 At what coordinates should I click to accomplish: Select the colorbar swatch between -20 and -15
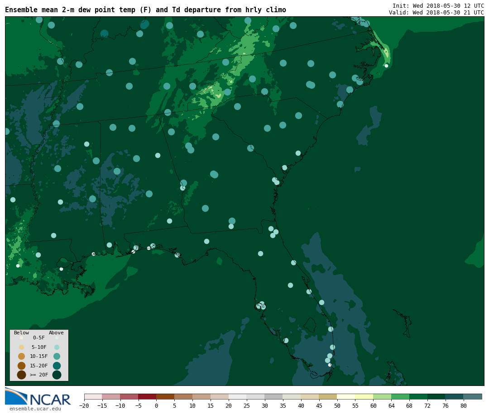(93, 396)
